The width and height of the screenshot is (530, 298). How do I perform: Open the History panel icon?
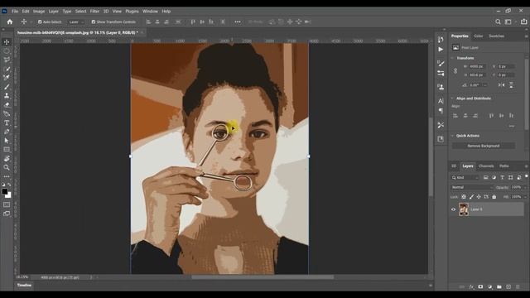click(441, 40)
